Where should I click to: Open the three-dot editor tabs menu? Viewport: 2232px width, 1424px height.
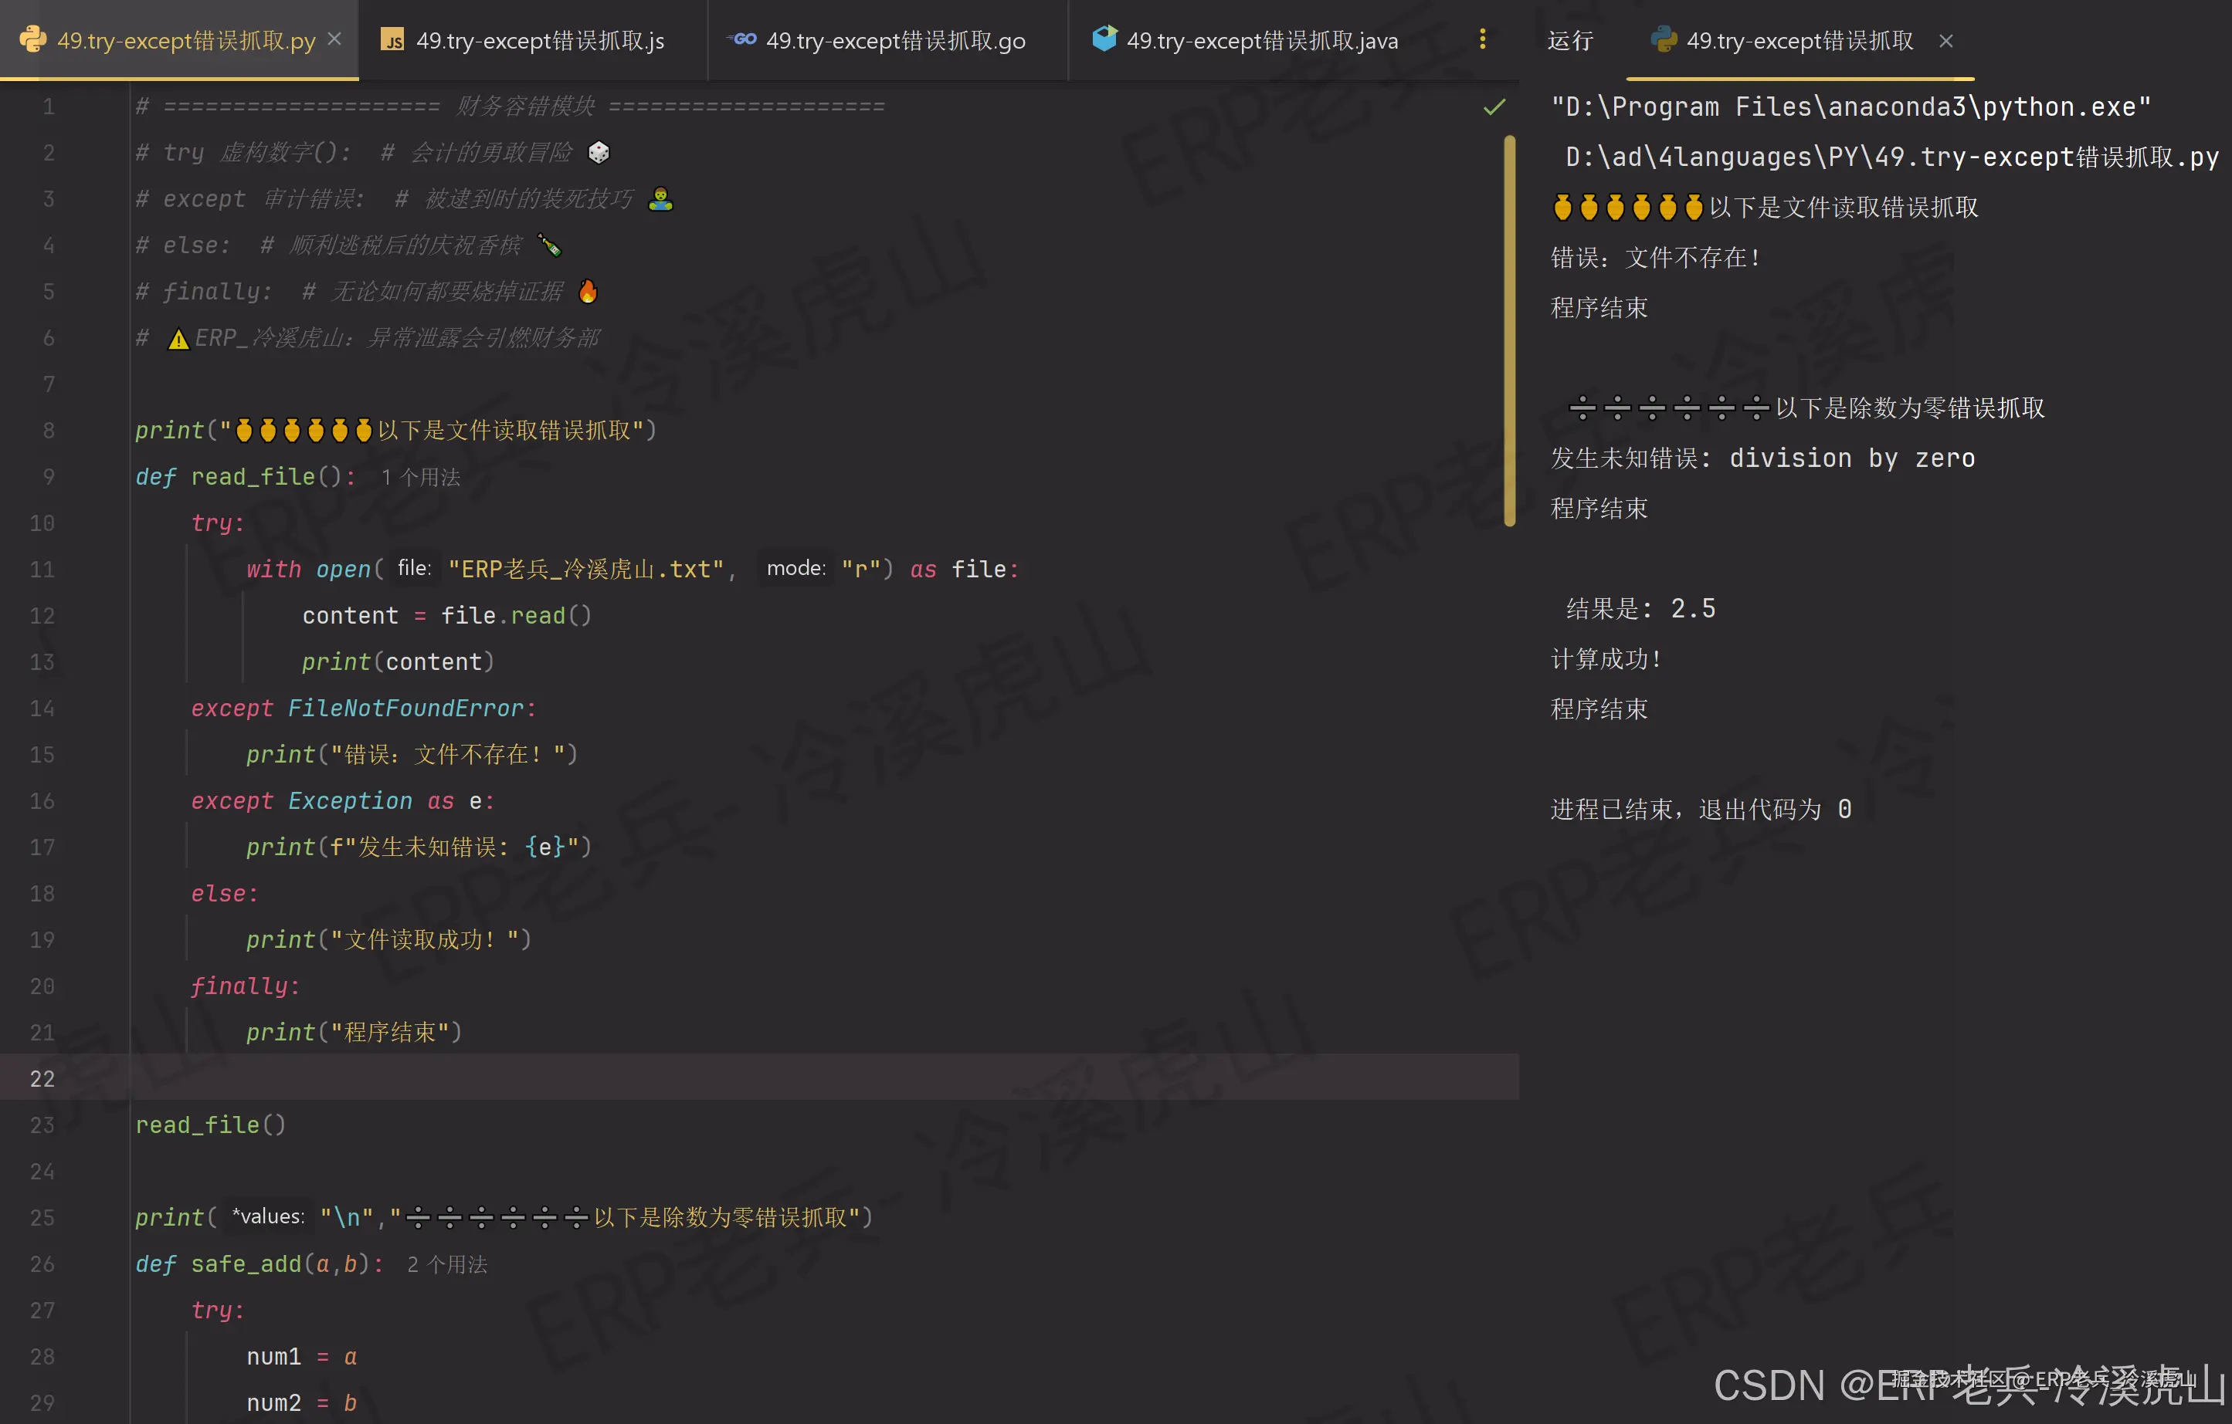coord(1482,39)
